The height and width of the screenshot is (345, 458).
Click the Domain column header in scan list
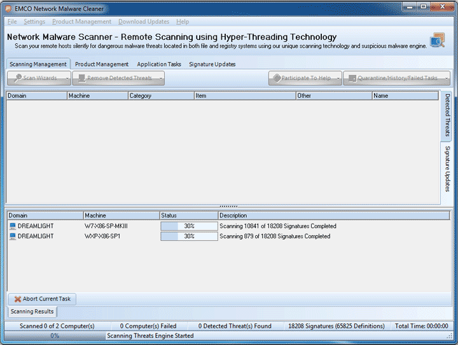click(x=45, y=215)
